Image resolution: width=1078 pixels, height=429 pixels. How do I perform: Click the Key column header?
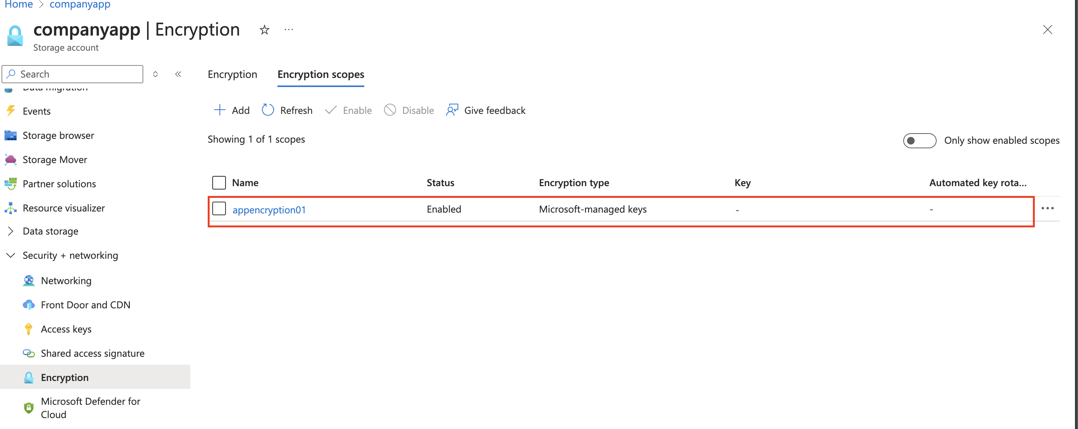pos(743,183)
